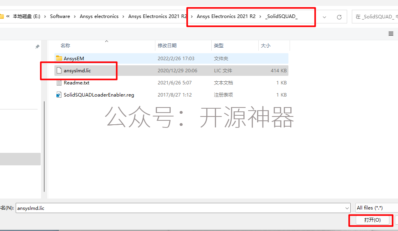Viewport: 398px width, 231px height.
Task: Sort files by 名称 column header
Action: [x=65, y=46]
